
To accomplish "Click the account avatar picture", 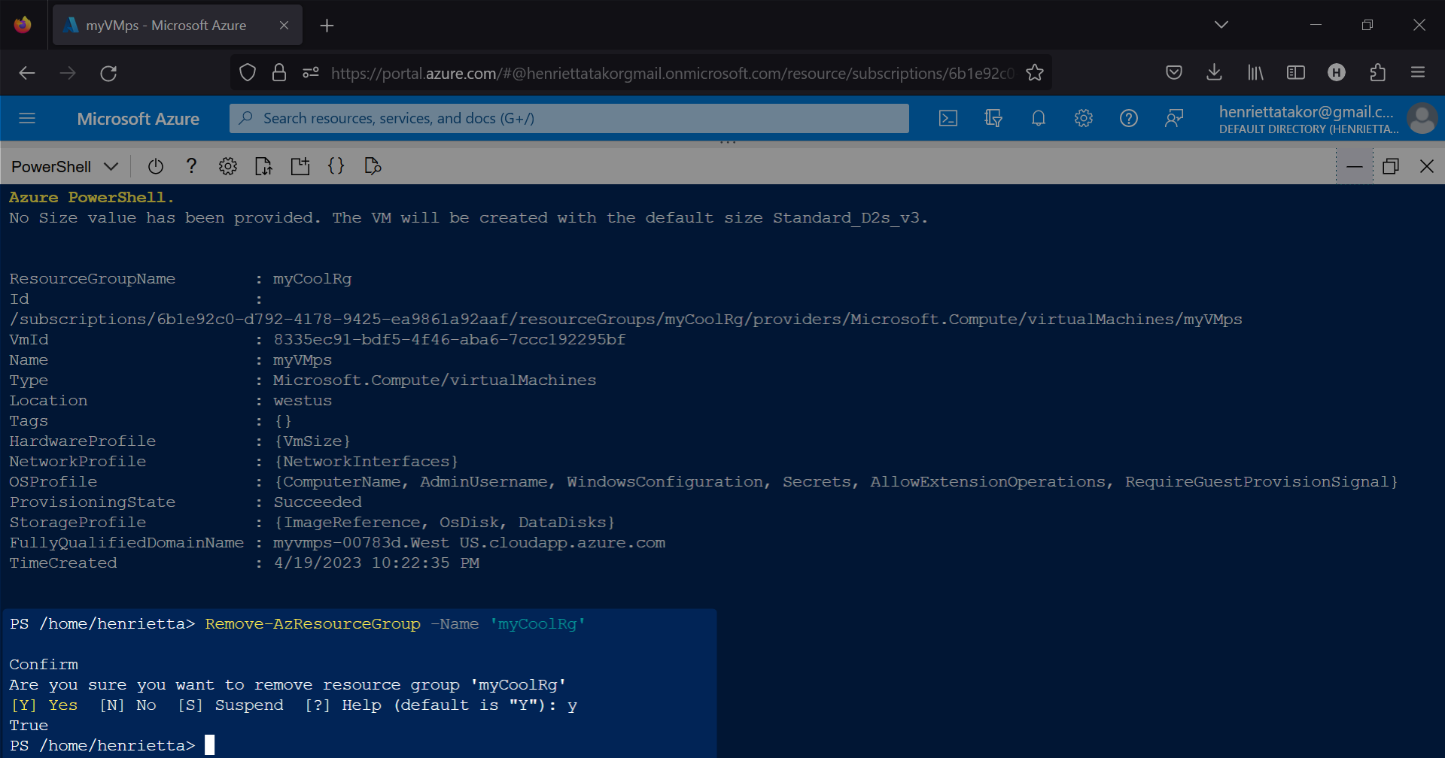I will [x=1422, y=119].
